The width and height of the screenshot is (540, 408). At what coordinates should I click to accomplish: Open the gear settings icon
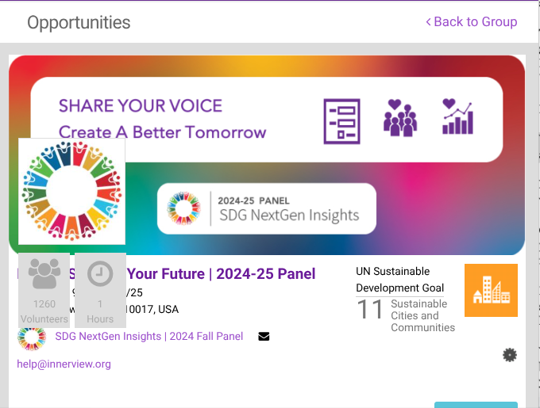click(x=510, y=355)
